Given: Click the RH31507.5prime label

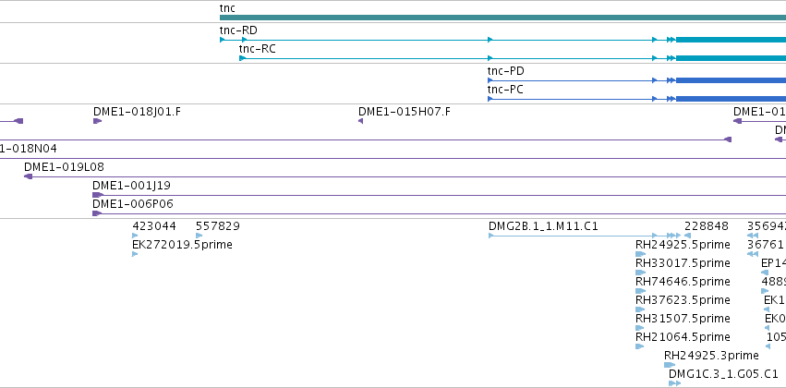Looking at the screenshot, I should tap(683, 319).
